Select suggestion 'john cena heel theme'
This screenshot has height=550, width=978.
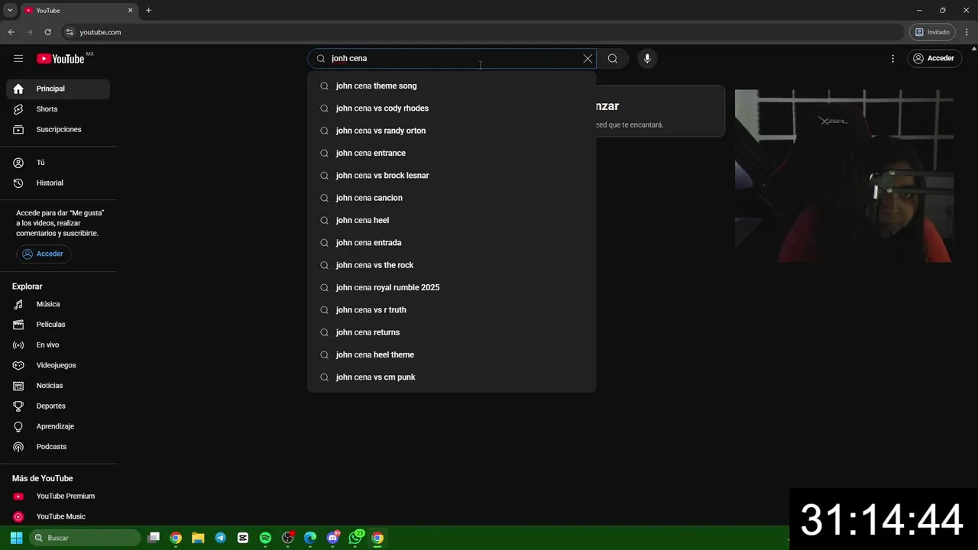coord(452,355)
